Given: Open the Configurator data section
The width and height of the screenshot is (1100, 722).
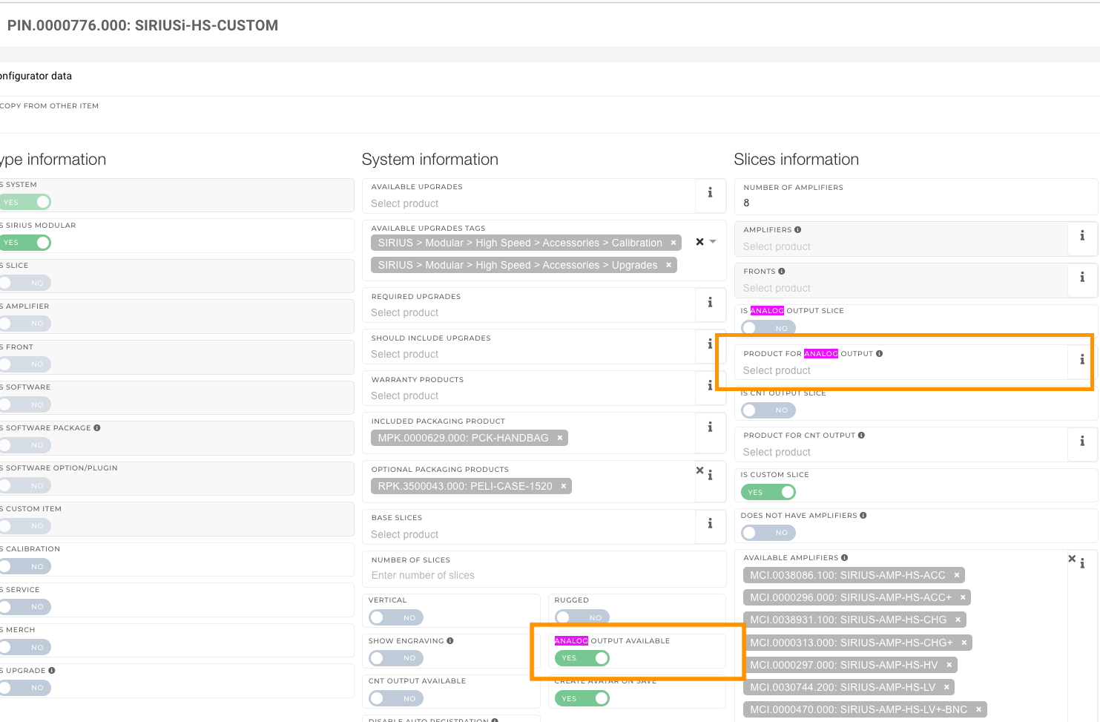Looking at the screenshot, I should pos(36,76).
